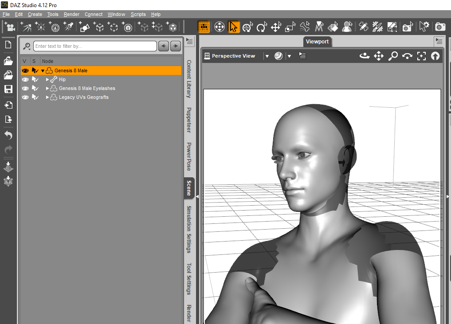Click the next filter arrow button
The height and width of the screenshot is (324, 451).
coord(176,46)
